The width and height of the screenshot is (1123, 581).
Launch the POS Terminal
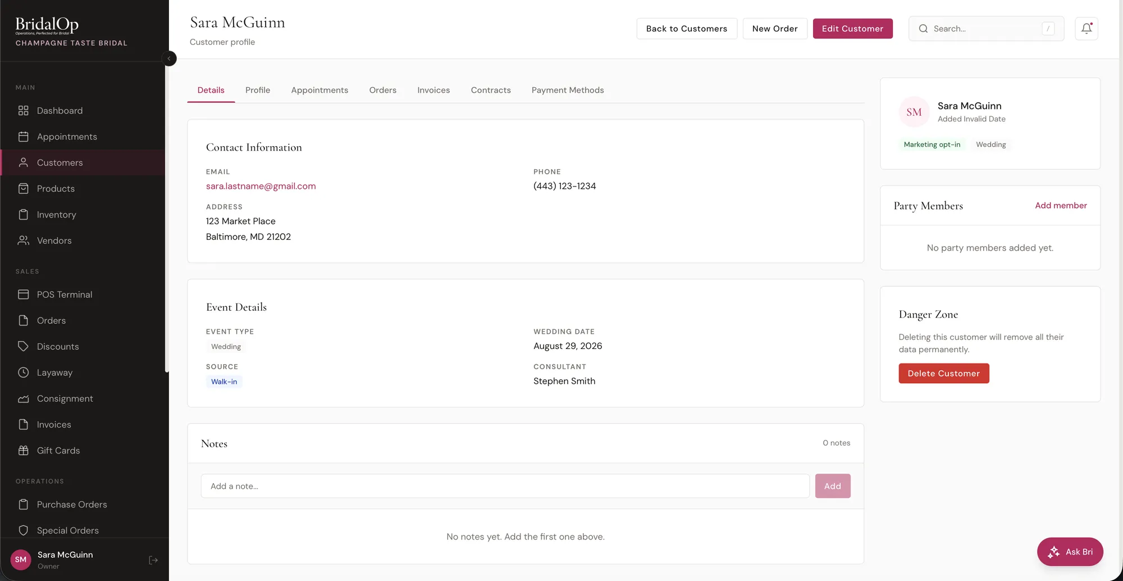point(64,294)
